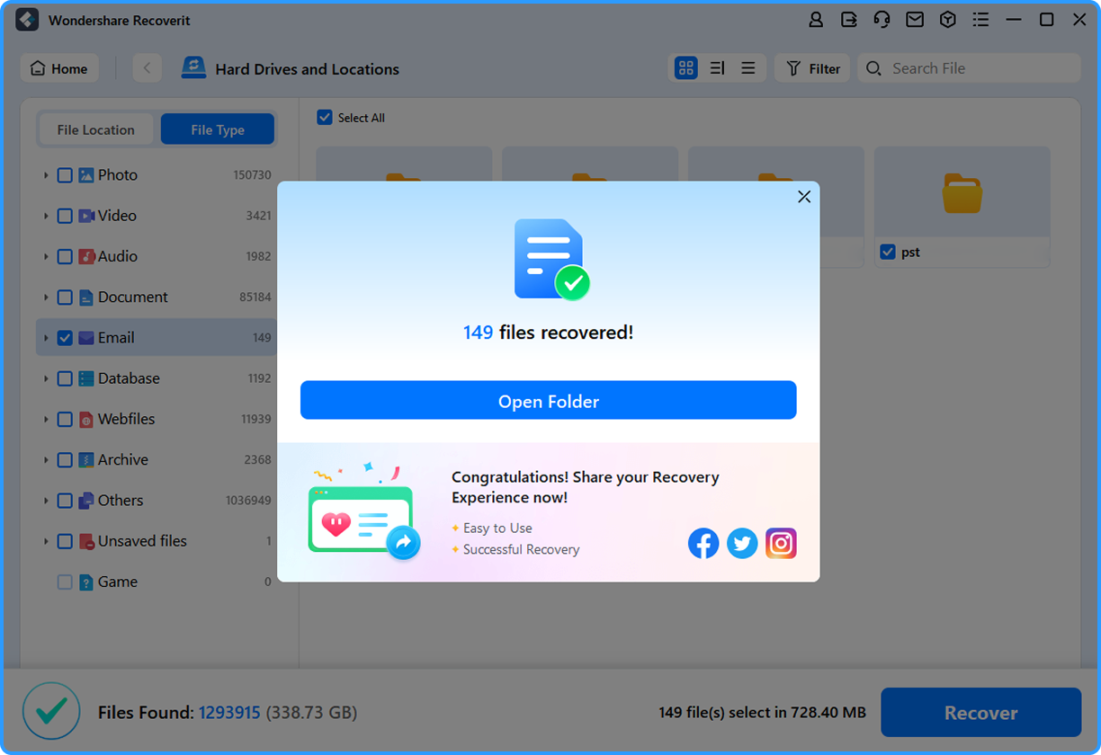The width and height of the screenshot is (1101, 755).
Task: Click the Webfiles category icon
Action: [86, 420]
